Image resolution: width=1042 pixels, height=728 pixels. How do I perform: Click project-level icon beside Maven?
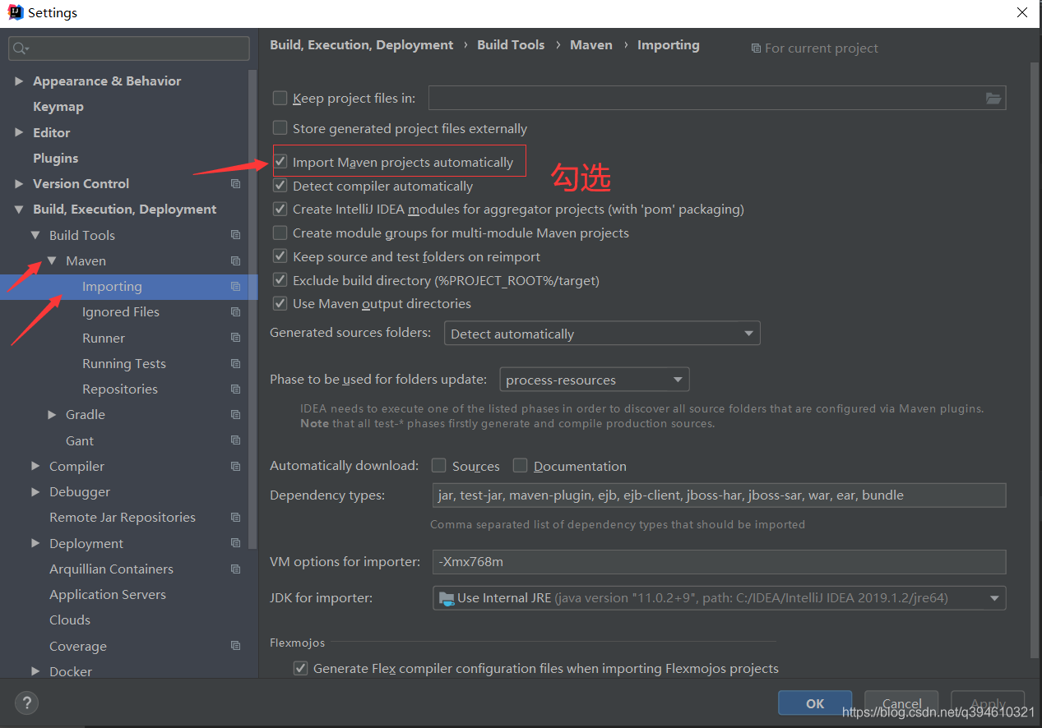pyautogui.click(x=236, y=261)
